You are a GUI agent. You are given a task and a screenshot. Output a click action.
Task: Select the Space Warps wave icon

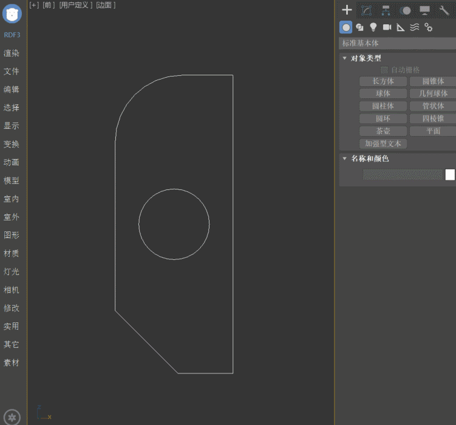pos(415,27)
